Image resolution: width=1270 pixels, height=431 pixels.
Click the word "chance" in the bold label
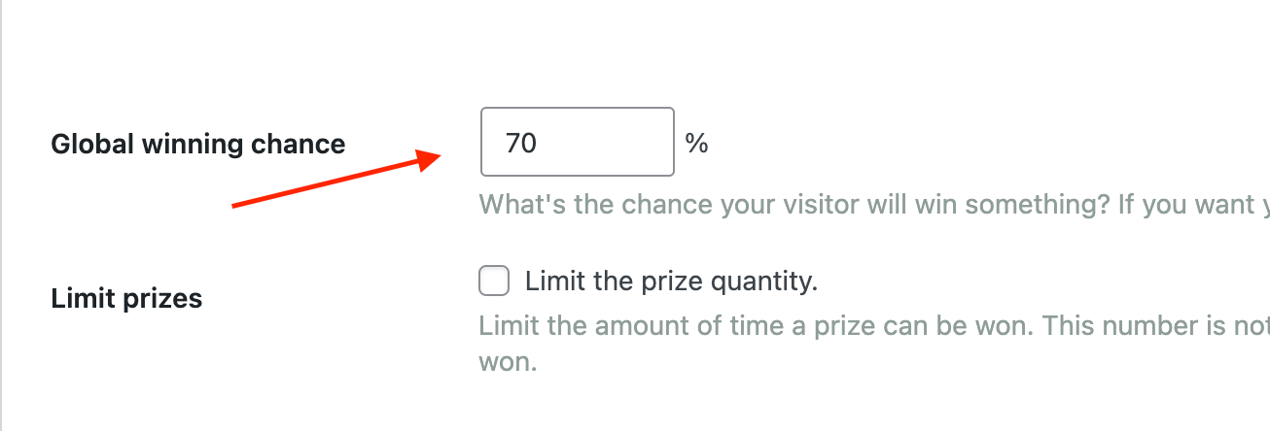tap(299, 144)
